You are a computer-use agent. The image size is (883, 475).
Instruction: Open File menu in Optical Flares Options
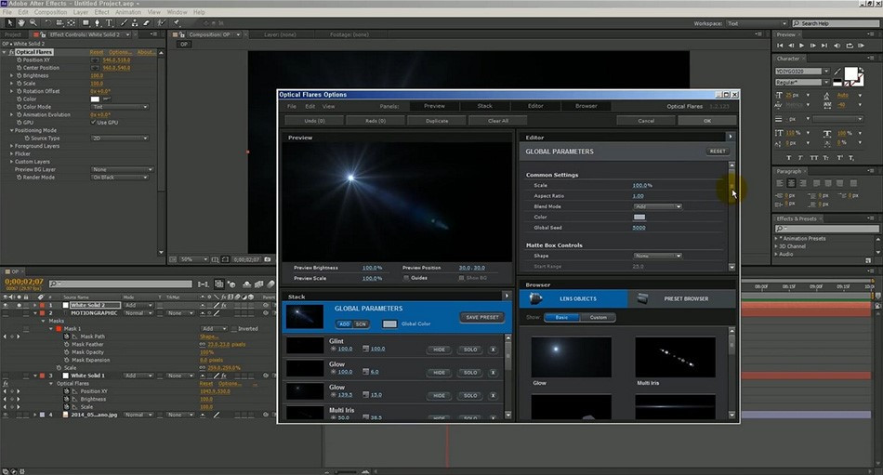click(292, 106)
